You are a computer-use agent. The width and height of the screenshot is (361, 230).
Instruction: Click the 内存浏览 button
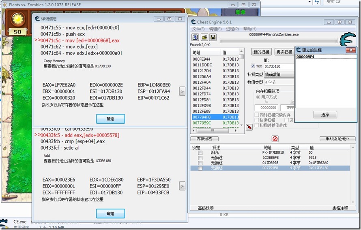[204, 139]
